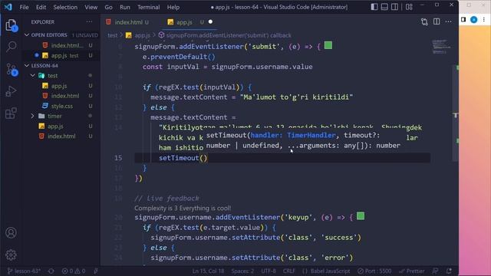Open the Extensions view
491x276 pixels.
(11, 113)
